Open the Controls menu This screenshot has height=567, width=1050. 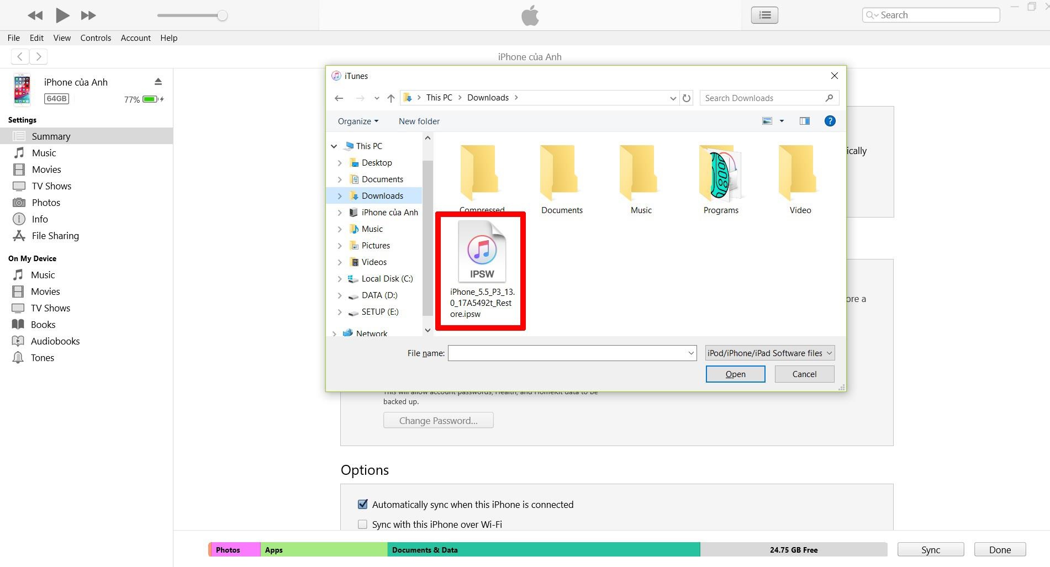96,38
